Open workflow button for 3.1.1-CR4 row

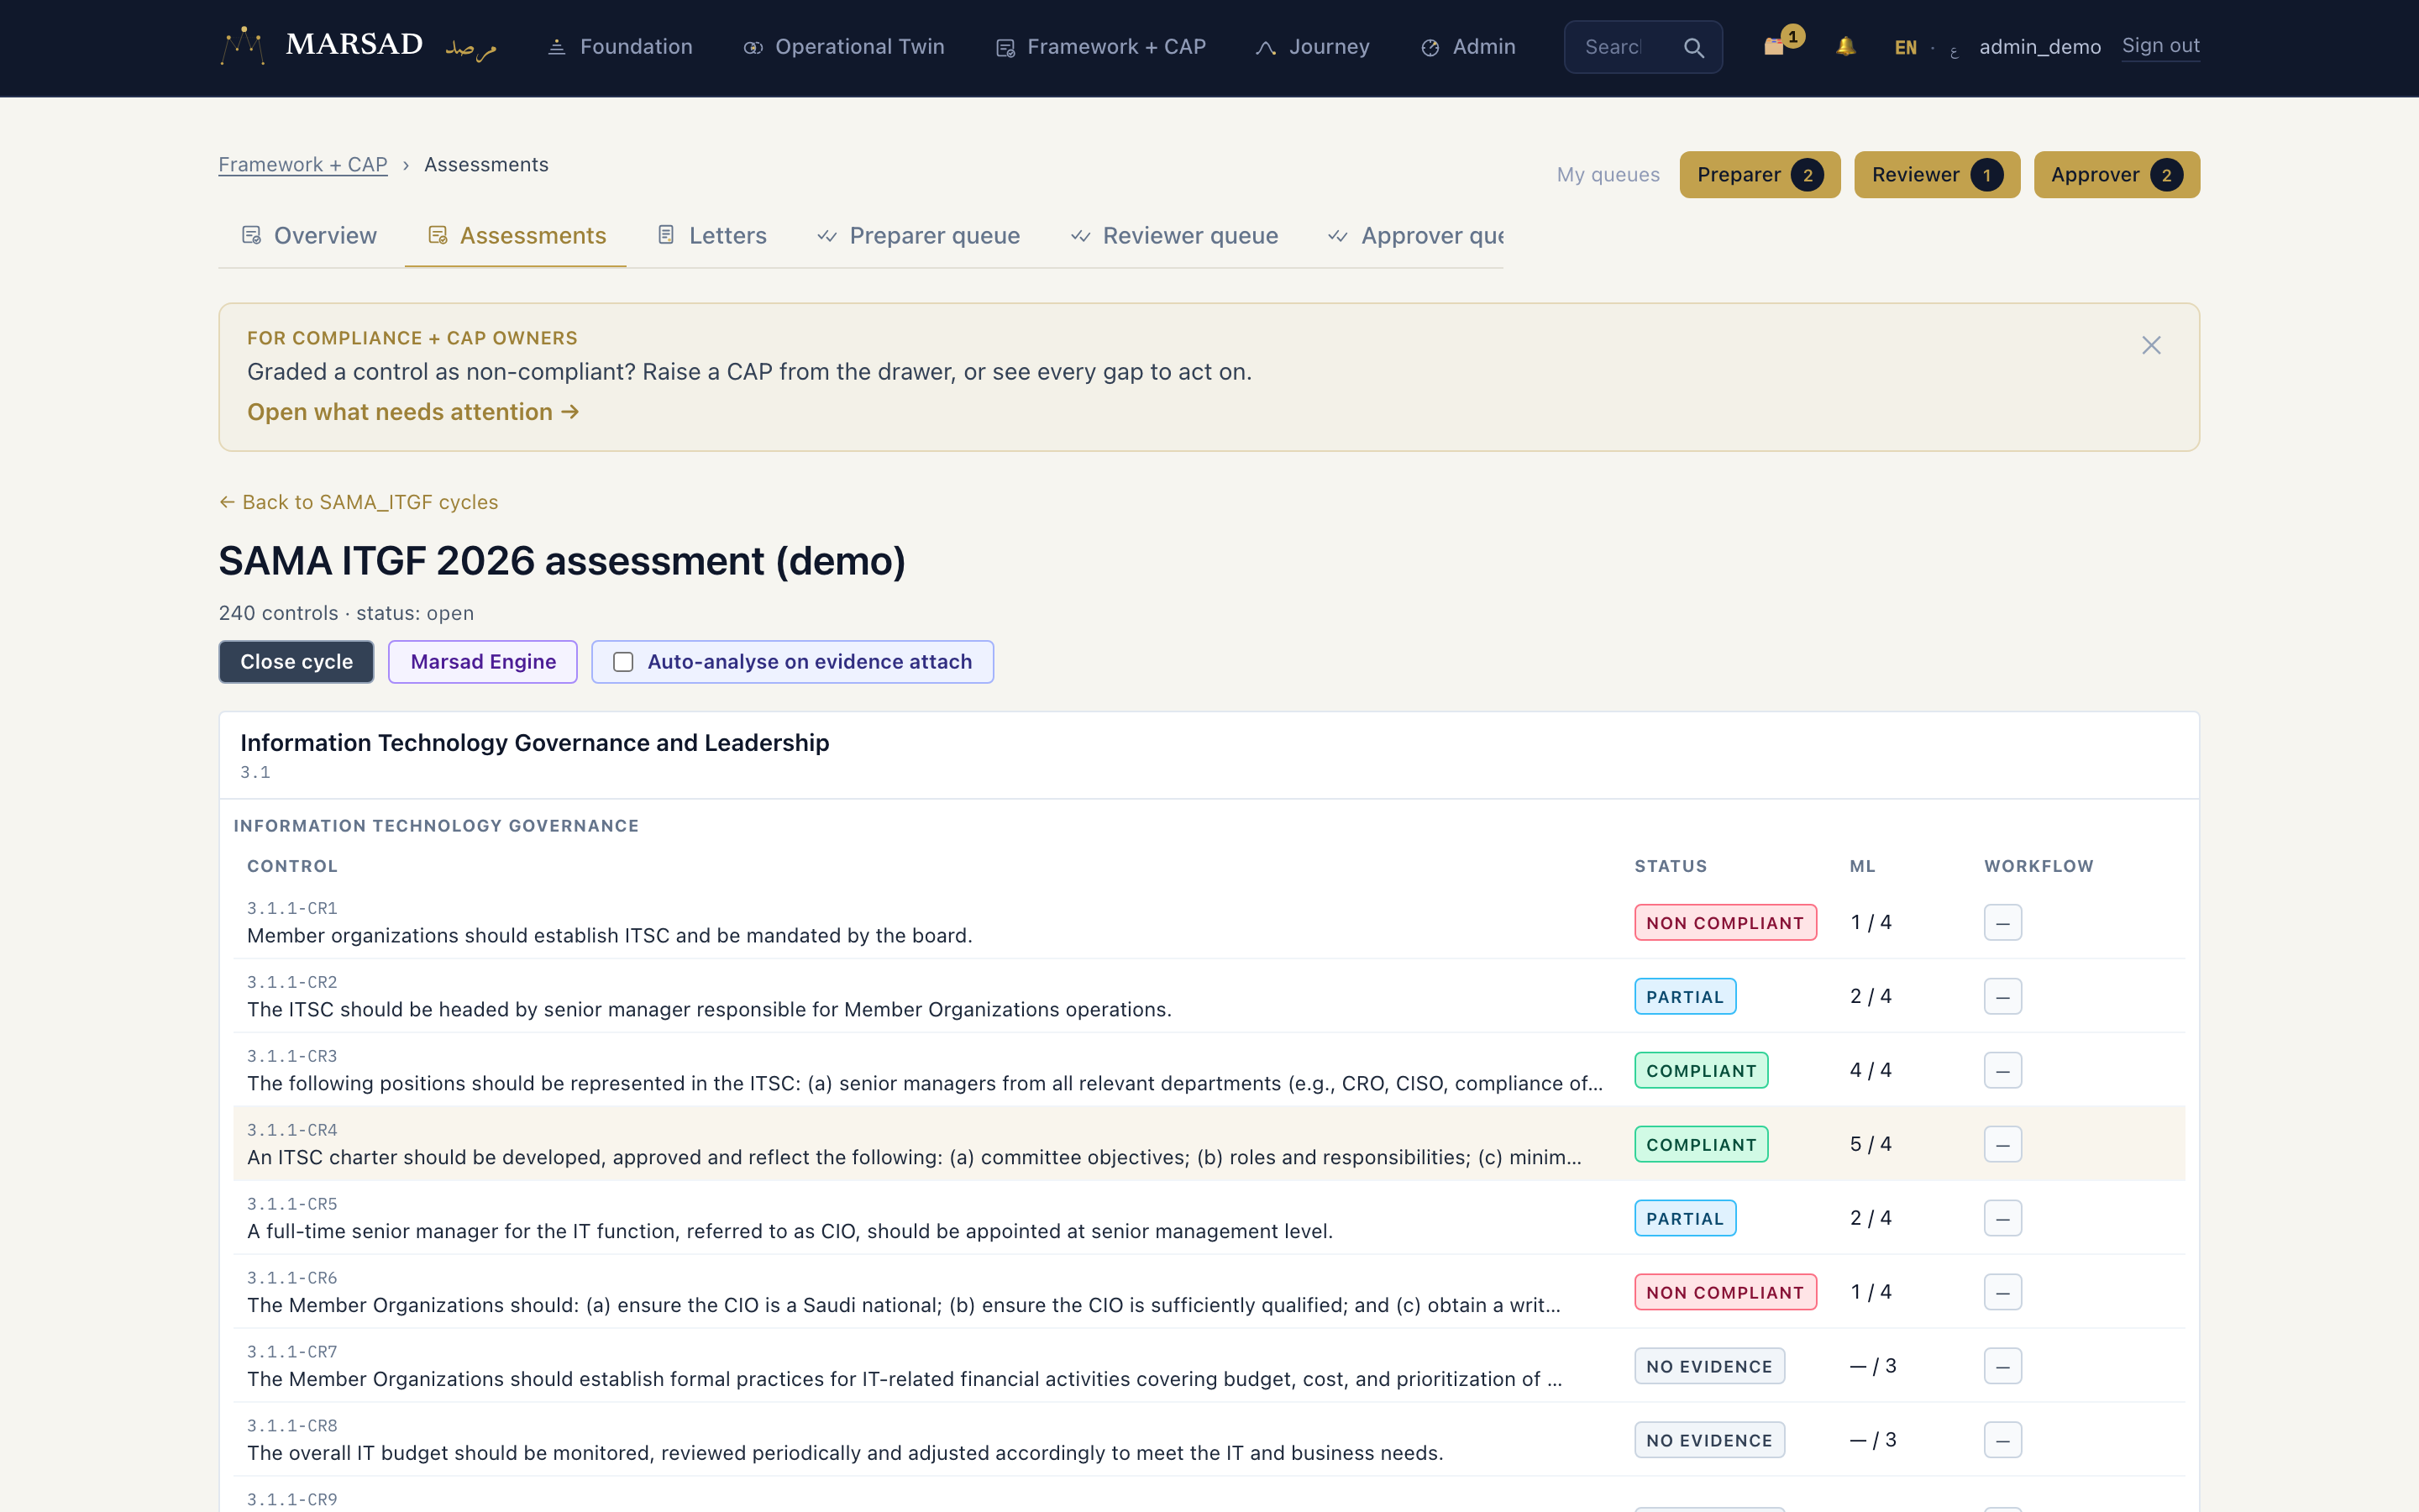coord(2002,1144)
